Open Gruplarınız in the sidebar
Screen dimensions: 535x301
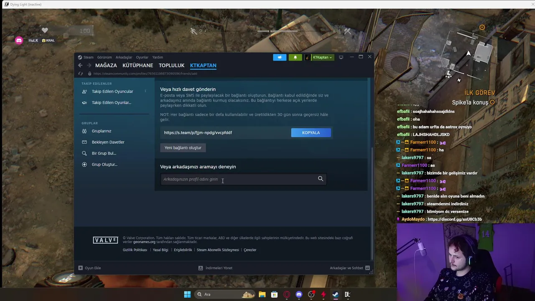click(x=102, y=131)
